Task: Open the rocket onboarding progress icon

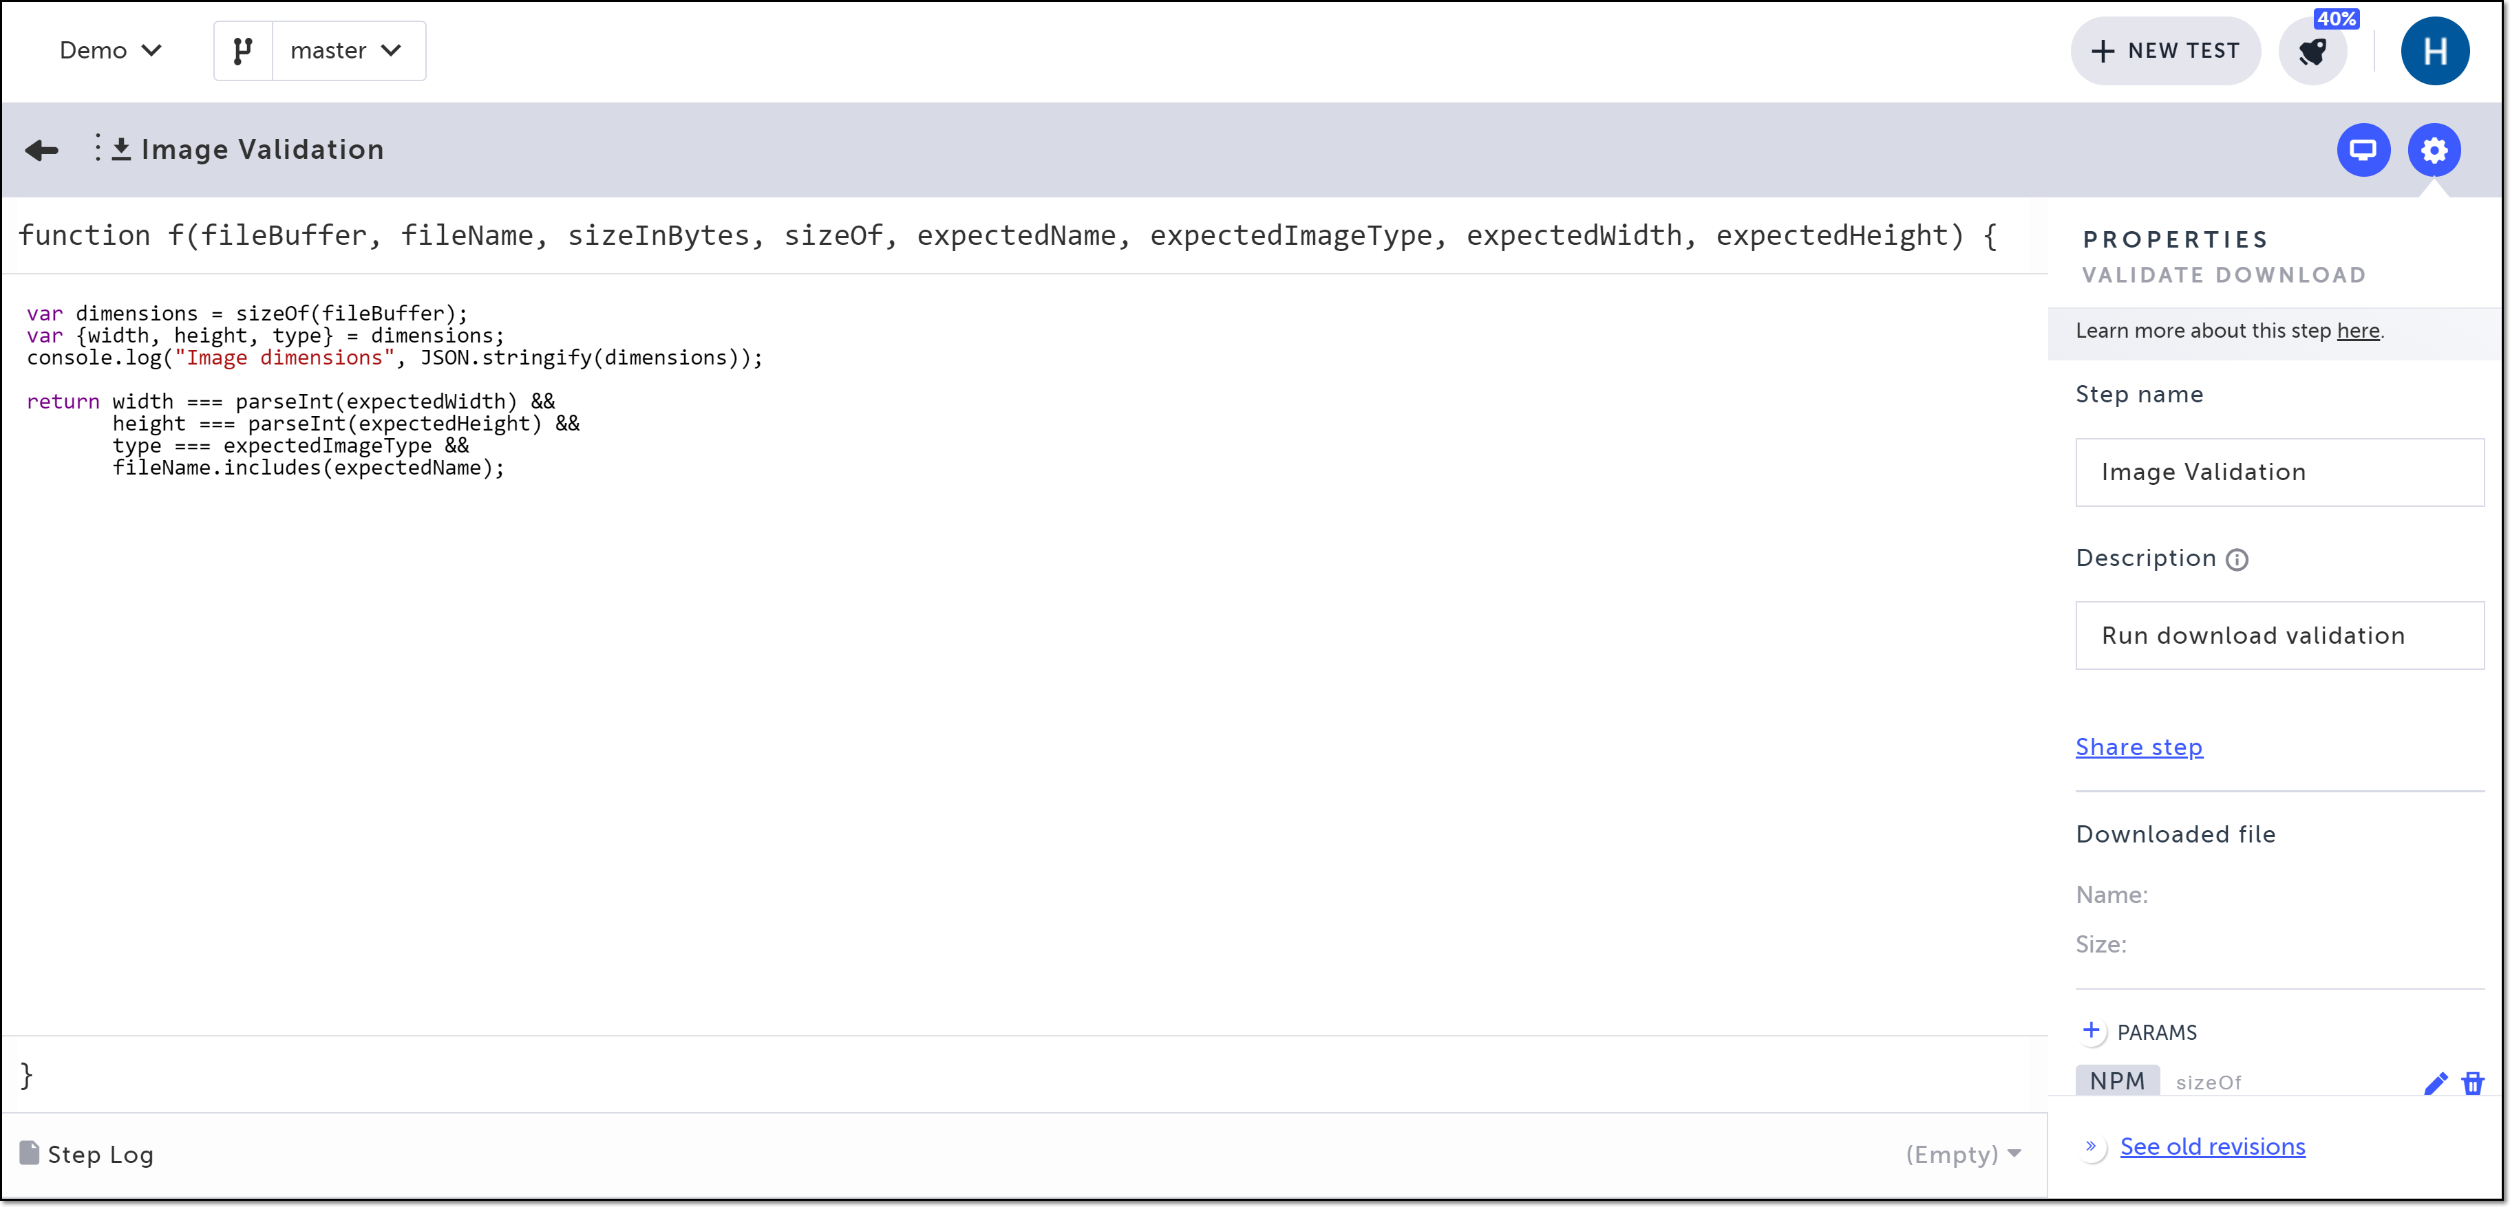Action: (2313, 52)
